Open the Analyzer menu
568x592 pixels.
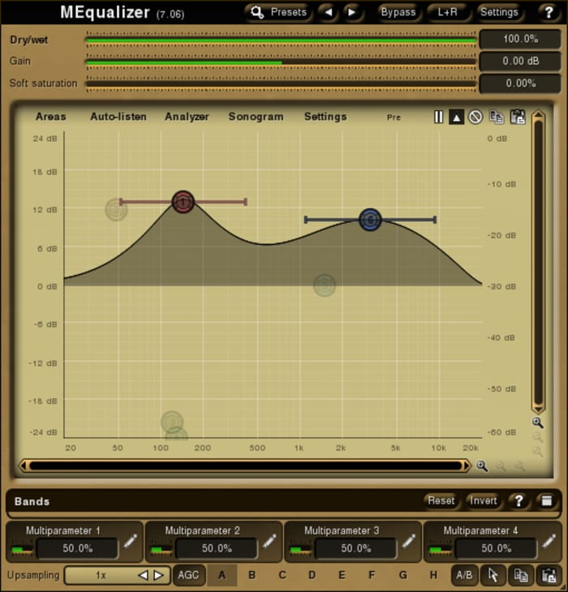pyautogui.click(x=187, y=117)
